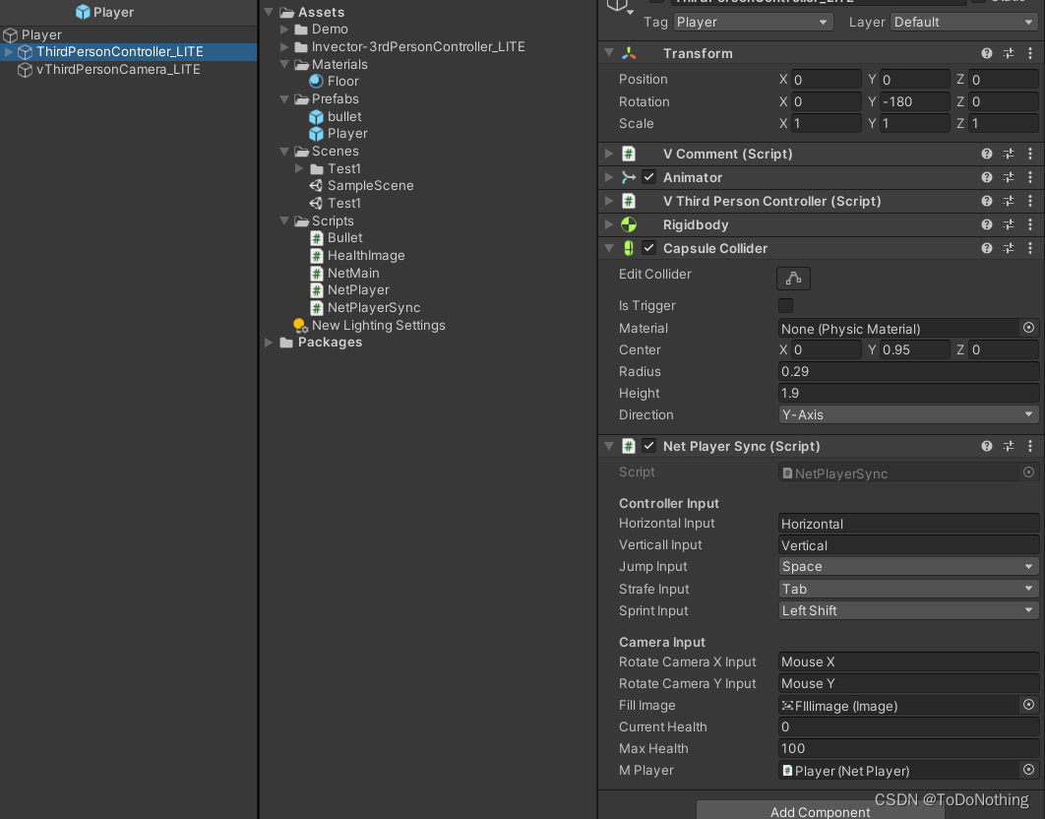Open Net Player Sync preset selector
Viewport: 1045px width, 819px height.
(1009, 446)
